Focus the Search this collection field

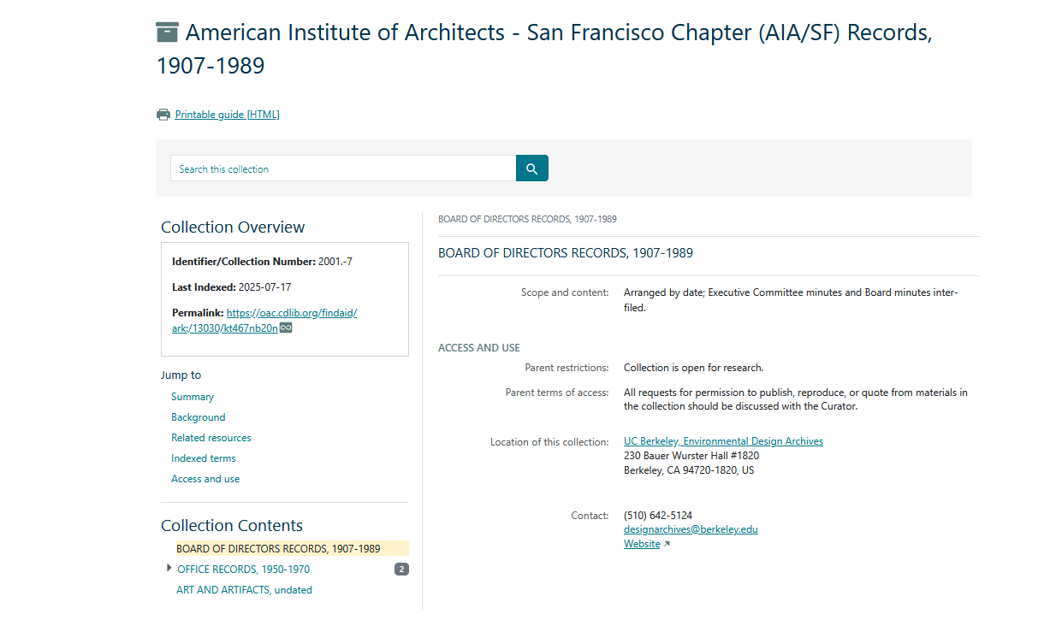click(343, 168)
